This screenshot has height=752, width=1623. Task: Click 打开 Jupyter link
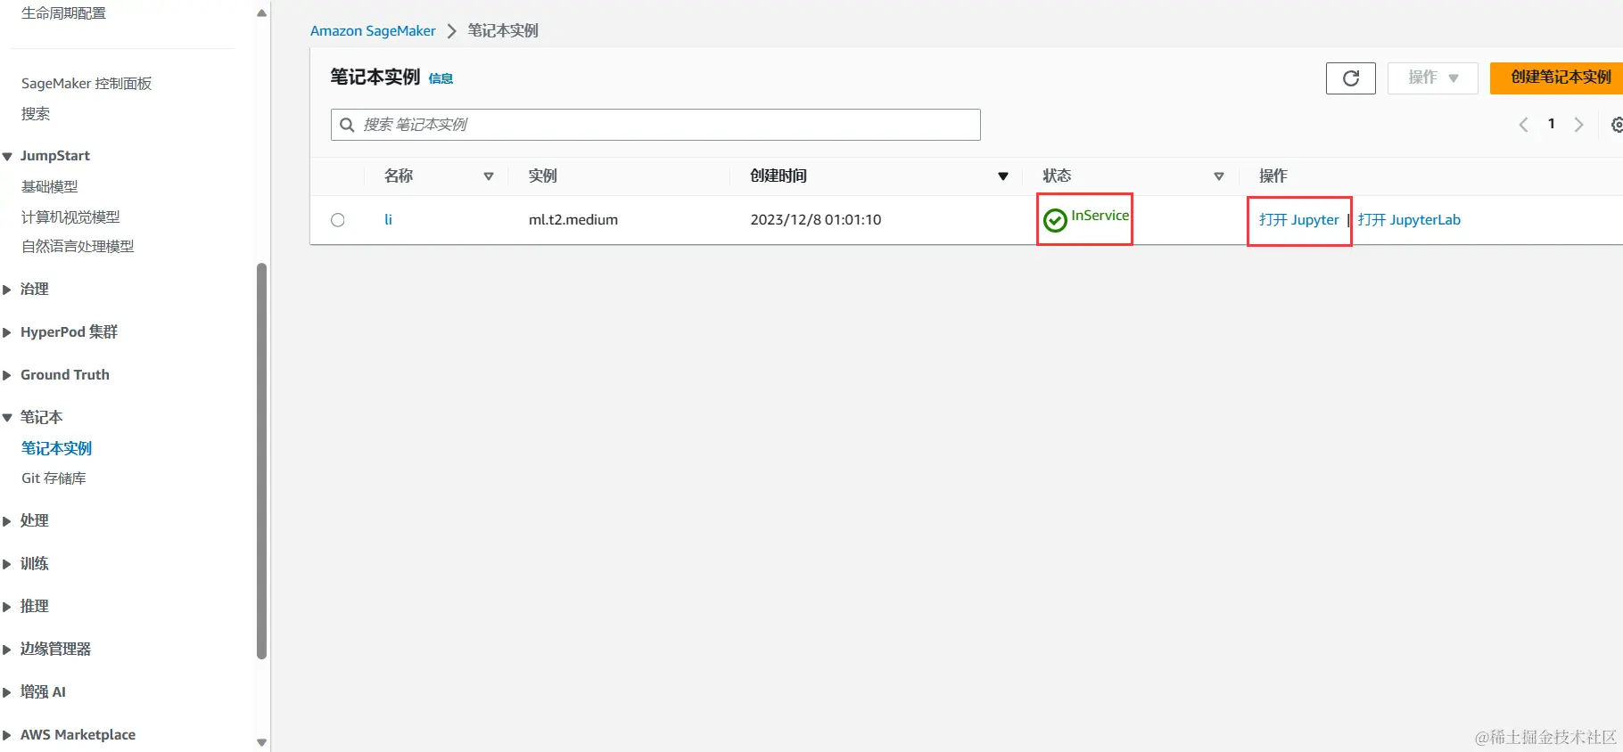tap(1299, 220)
